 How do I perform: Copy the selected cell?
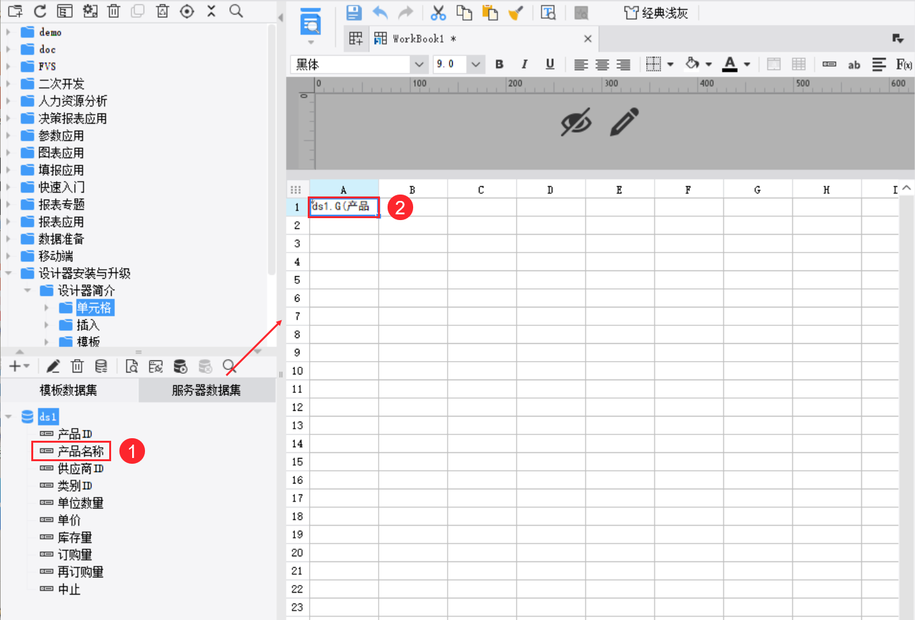tap(464, 12)
